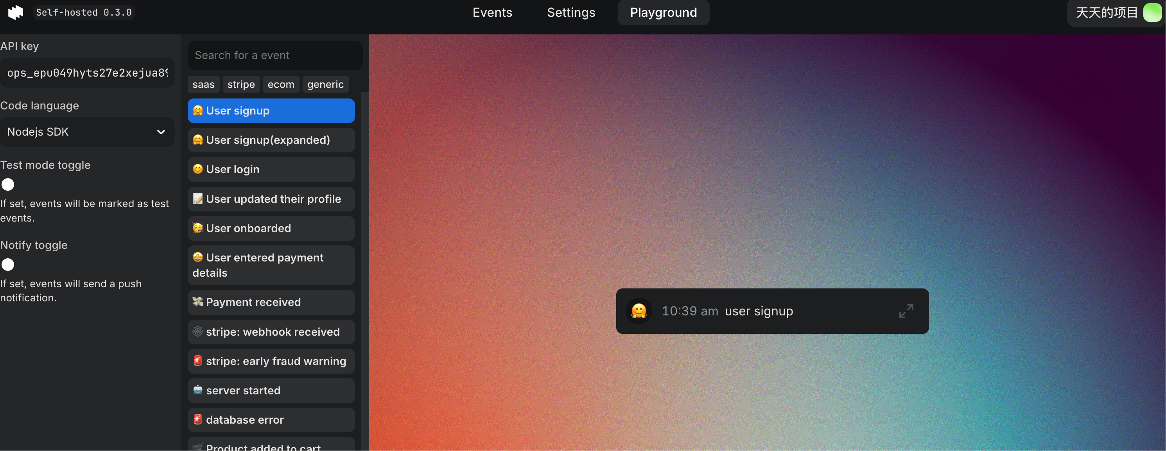Select stripe: webhook received event

(271, 332)
